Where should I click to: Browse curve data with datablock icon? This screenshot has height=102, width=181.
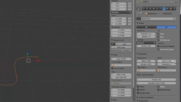point(139,19)
